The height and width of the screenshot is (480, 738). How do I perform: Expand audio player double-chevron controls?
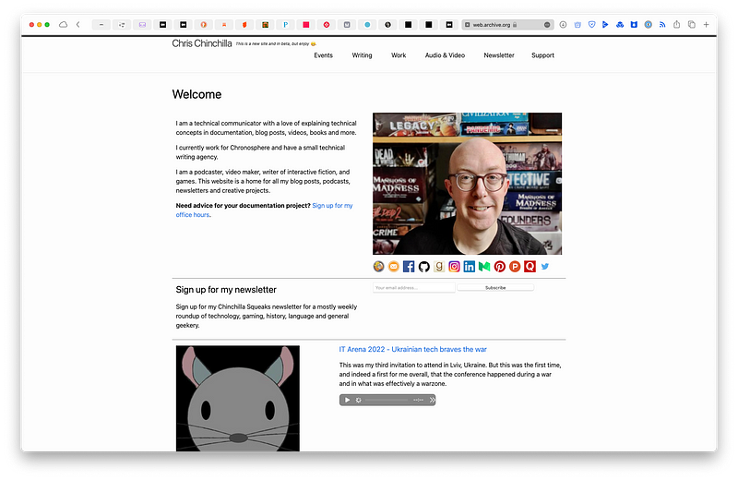[432, 400]
